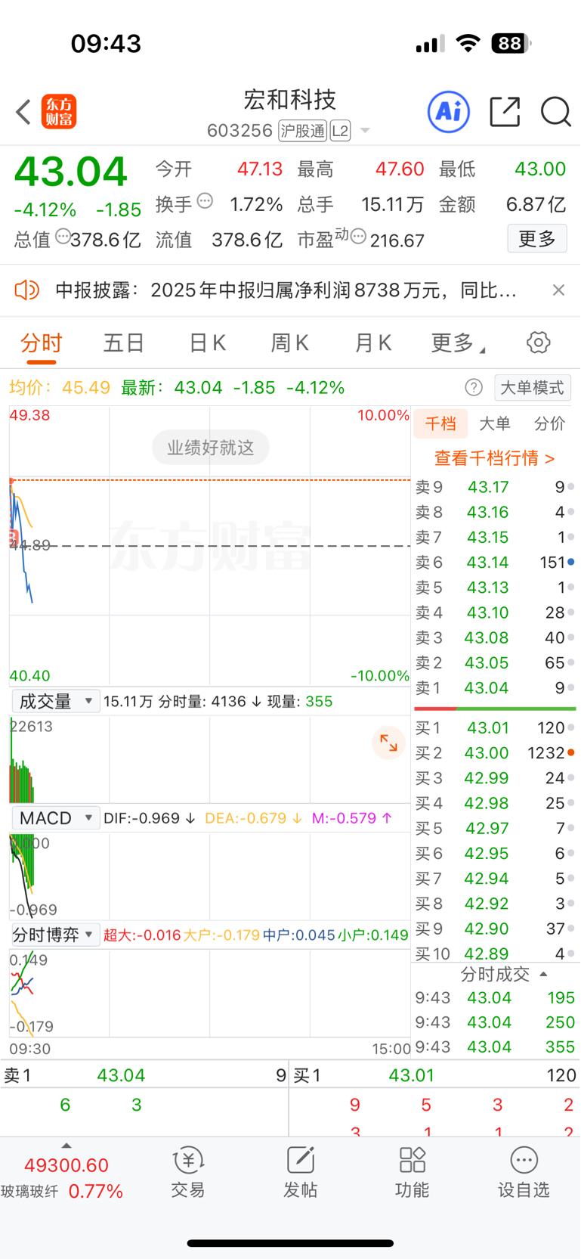The height and width of the screenshot is (1259, 581).
Task: Open the AI assistant icon
Action: [449, 112]
